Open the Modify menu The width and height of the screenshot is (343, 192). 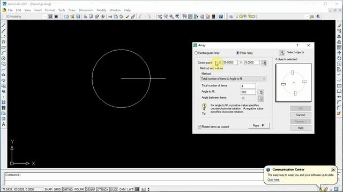coord(101,10)
